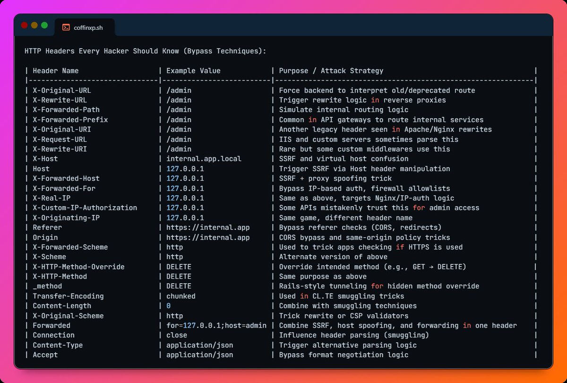The height and width of the screenshot is (383, 567).
Task: Click the 'X-Forwarded-Scheme' header name
Action: click(70, 247)
